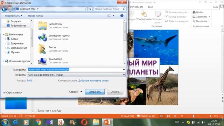Screen dimensions: 224x126
Task: Expand the Документы library tree node
Action: point(5,43)
